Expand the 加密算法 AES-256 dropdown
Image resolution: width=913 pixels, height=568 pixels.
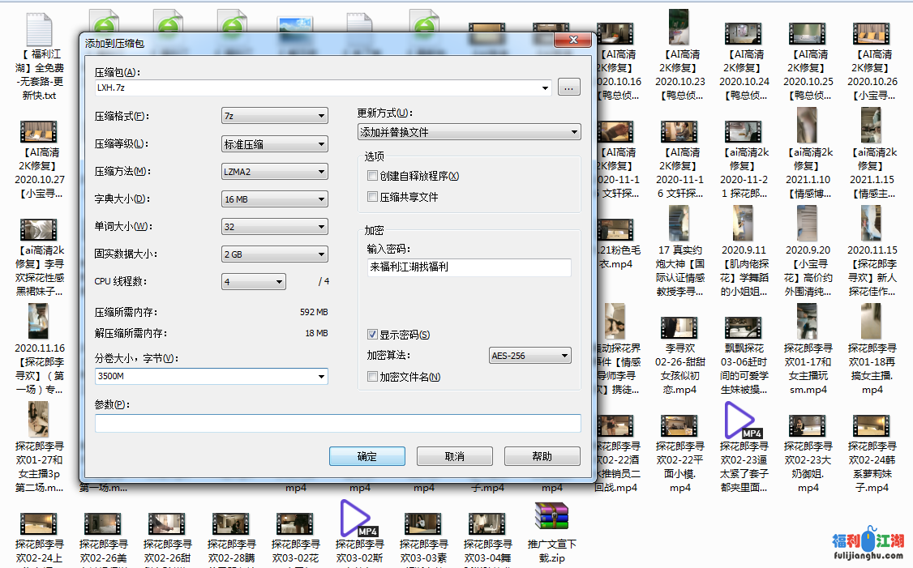[530, 356]
